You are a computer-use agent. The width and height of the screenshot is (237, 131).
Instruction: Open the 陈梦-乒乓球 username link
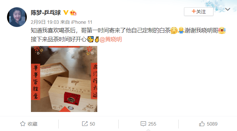pyautogui.click(x=46, y=13)
